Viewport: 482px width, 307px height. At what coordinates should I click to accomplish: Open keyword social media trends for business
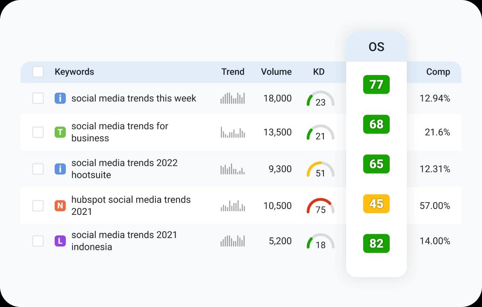[120, 132]
